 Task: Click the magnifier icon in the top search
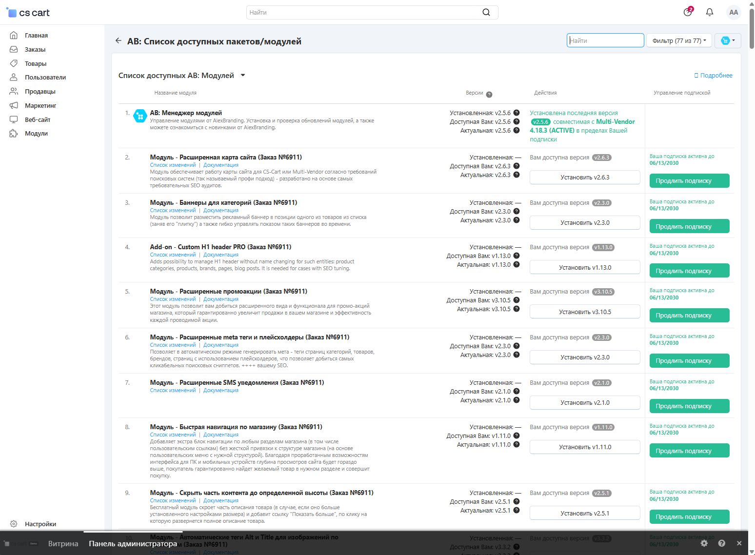(x=486, y=12)
